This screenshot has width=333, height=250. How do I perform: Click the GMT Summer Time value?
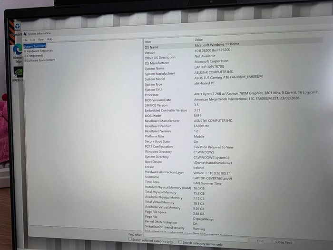tap(207, 183)
